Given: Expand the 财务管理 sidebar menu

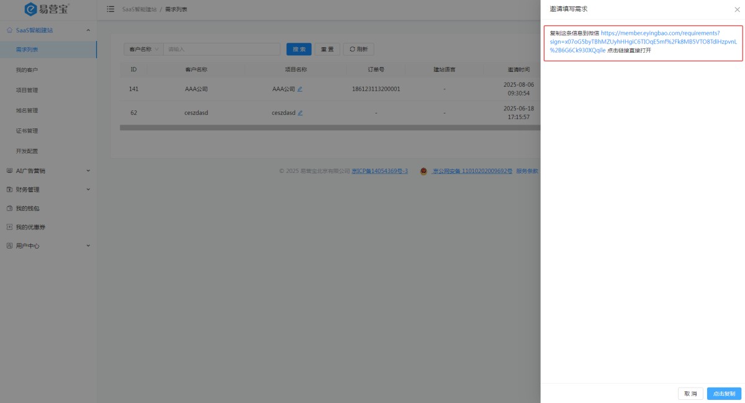Looking at the screenshot, I should click(48, 189).
